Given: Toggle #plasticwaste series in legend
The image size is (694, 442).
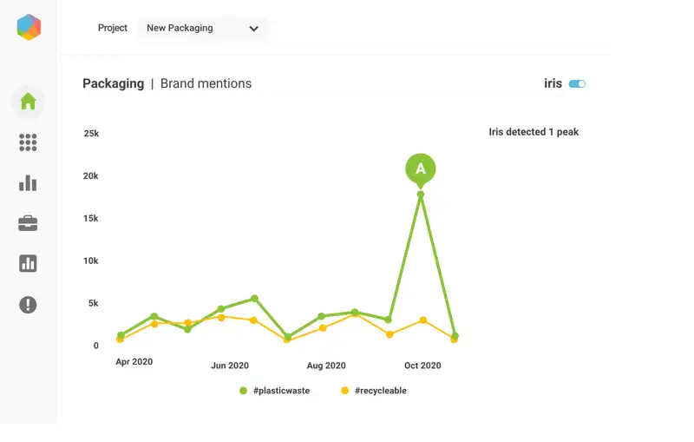Looking at the screenshot, I should point(281,391).
